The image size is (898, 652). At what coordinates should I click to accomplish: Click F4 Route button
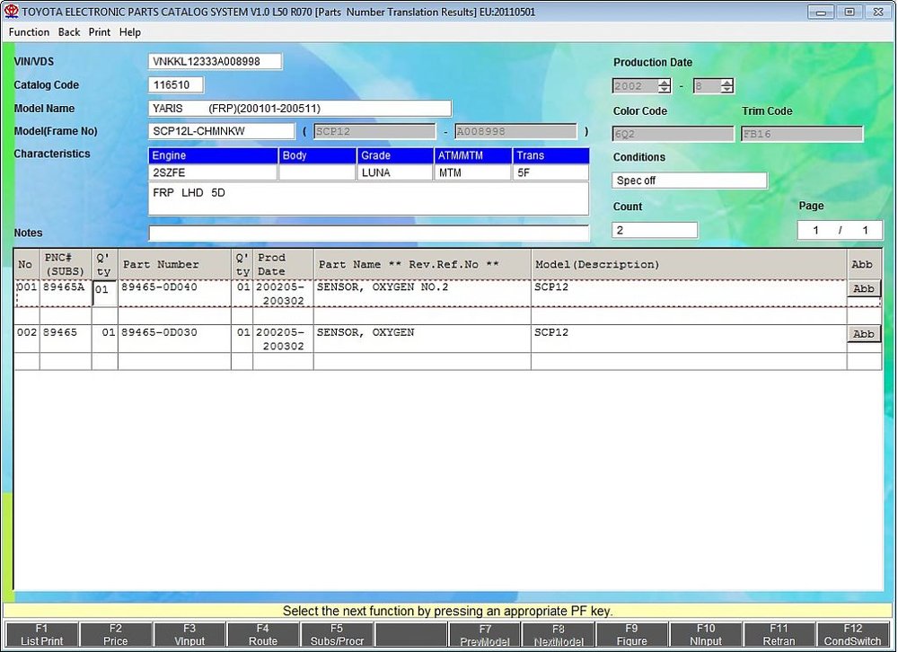click(263, 635)
